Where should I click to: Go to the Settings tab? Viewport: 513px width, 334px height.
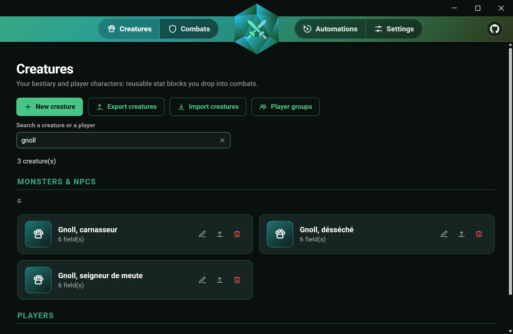(394, 29)
